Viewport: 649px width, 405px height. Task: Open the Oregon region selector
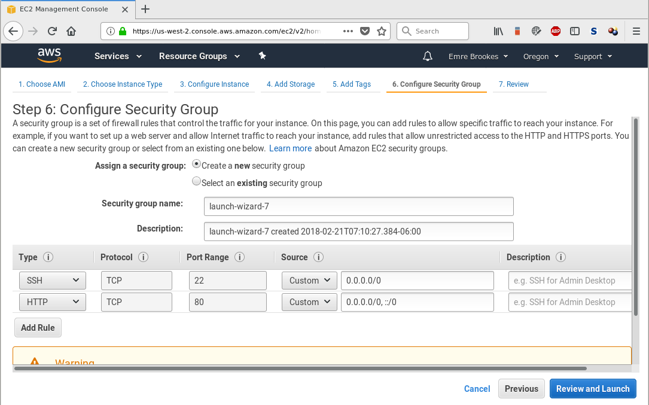541,56
